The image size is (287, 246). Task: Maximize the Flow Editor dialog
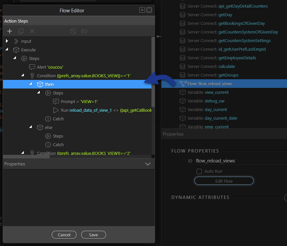tap(142, 10)
